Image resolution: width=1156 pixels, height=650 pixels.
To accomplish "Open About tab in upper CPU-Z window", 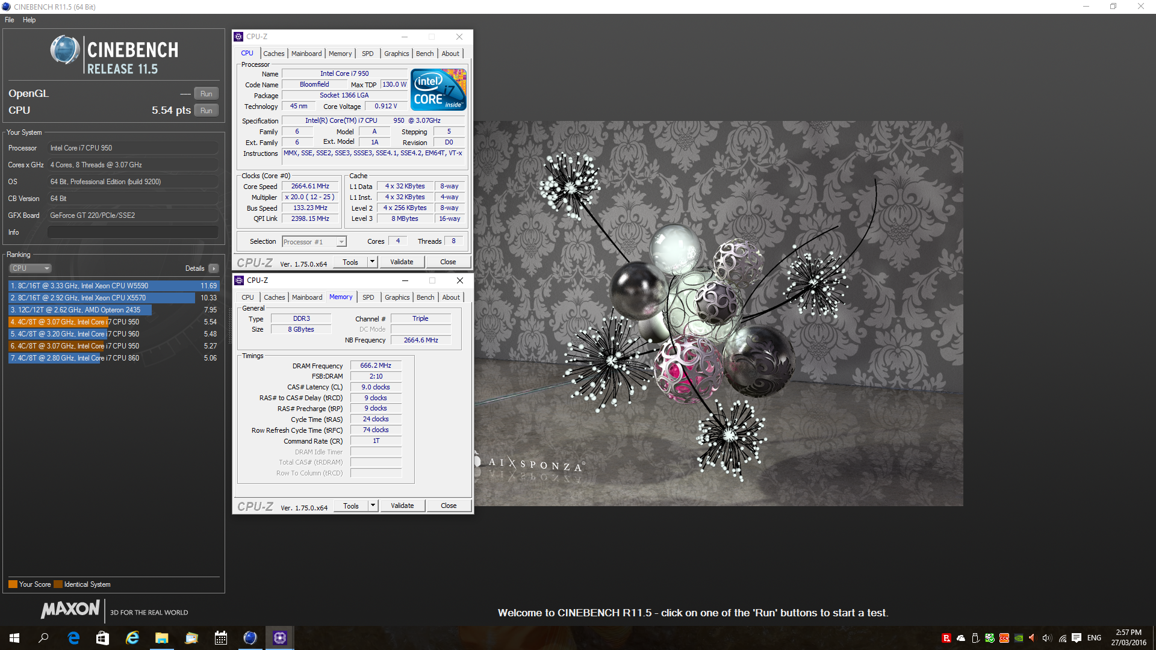I will [x=450, y=54].
